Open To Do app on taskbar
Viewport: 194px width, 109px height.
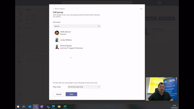[x=48, y=107]
